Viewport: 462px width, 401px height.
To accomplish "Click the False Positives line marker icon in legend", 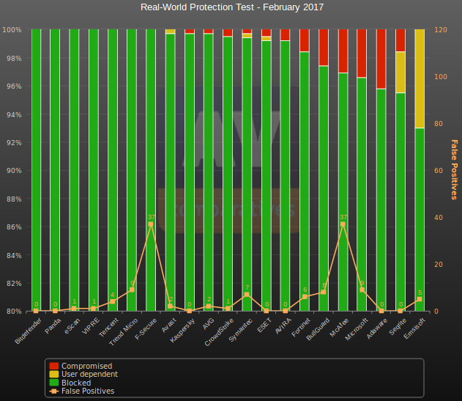I will 54,391.
